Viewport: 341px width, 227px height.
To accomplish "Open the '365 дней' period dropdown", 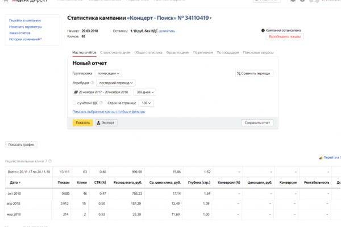I will (x=145, y=92).
